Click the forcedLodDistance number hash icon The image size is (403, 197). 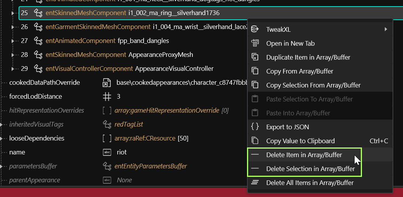click(x=107, y=97)
